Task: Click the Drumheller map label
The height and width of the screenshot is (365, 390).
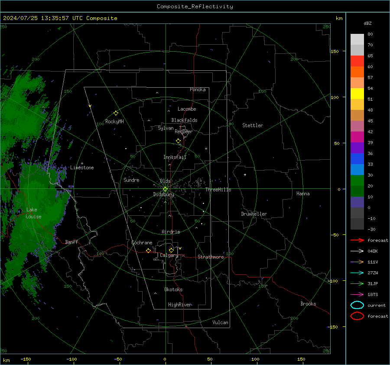Action: coord(254,214)
